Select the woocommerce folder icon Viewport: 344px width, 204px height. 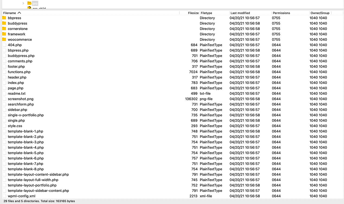point(4,39)
